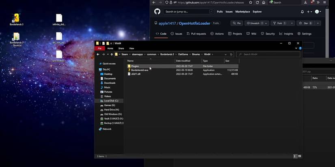
Task: Reload the GitHub page in the browser
Action: 257,2
